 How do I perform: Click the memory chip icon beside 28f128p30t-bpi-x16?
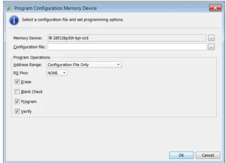50,38
